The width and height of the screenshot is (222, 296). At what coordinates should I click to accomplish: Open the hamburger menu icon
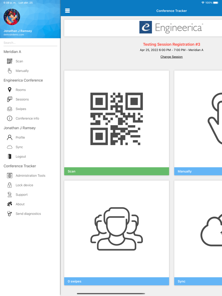click(68, 11)
